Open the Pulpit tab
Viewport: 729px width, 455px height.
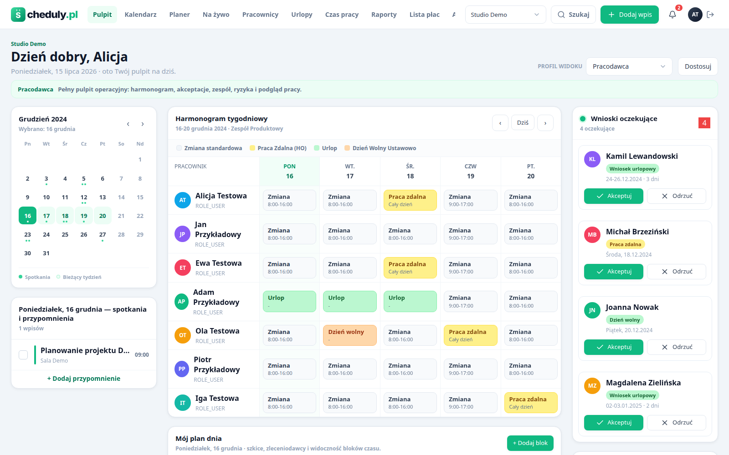[102, 15]
